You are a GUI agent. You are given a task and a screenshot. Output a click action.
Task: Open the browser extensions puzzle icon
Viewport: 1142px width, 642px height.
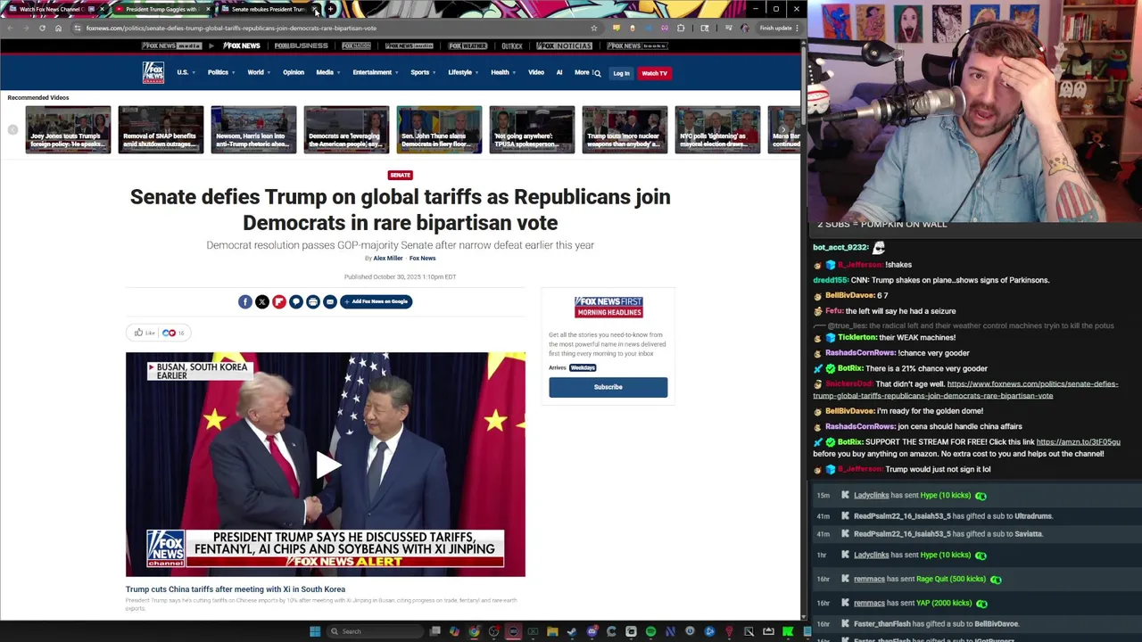click(x=681, y=28)
